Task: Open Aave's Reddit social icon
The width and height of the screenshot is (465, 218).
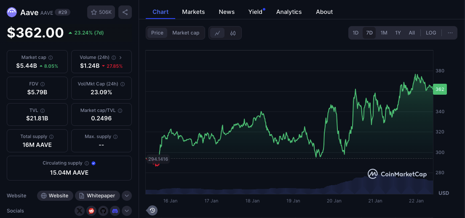Action: click(91, 211)
